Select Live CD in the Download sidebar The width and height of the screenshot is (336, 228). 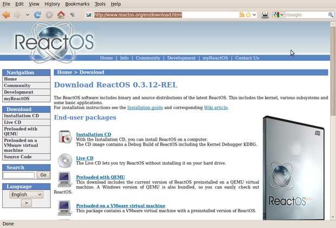pyautogui.click(x=27, y=122)
